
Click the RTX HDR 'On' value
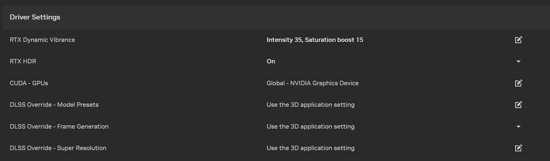point(271,61)
